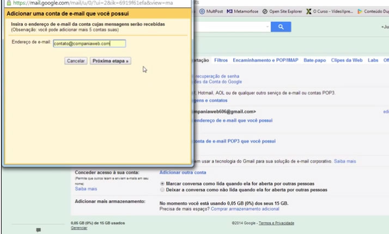Click the Adicionar outra conta link
389x234 pixels.
point(183,173)
